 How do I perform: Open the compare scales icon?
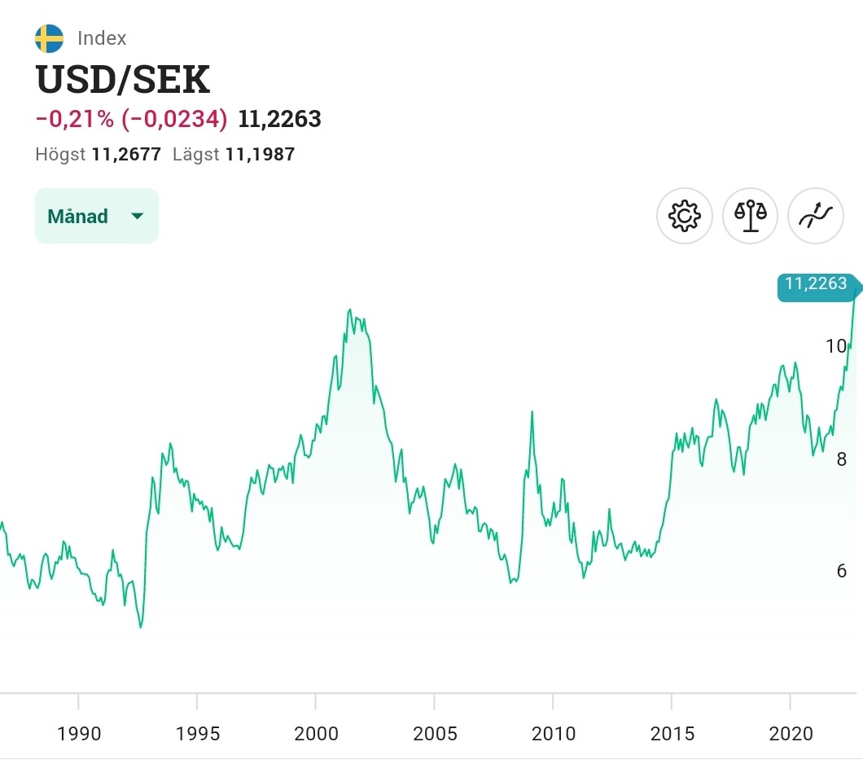(x=750, y=216)
